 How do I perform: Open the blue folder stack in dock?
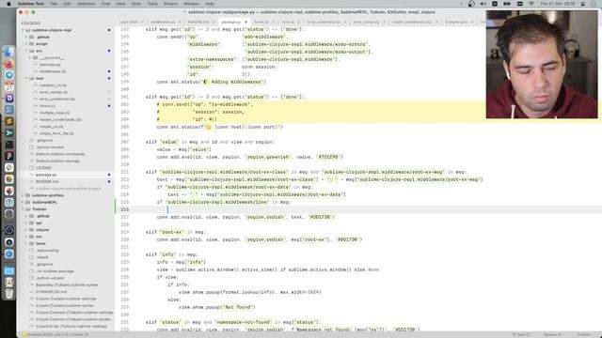tap(9, 271)
